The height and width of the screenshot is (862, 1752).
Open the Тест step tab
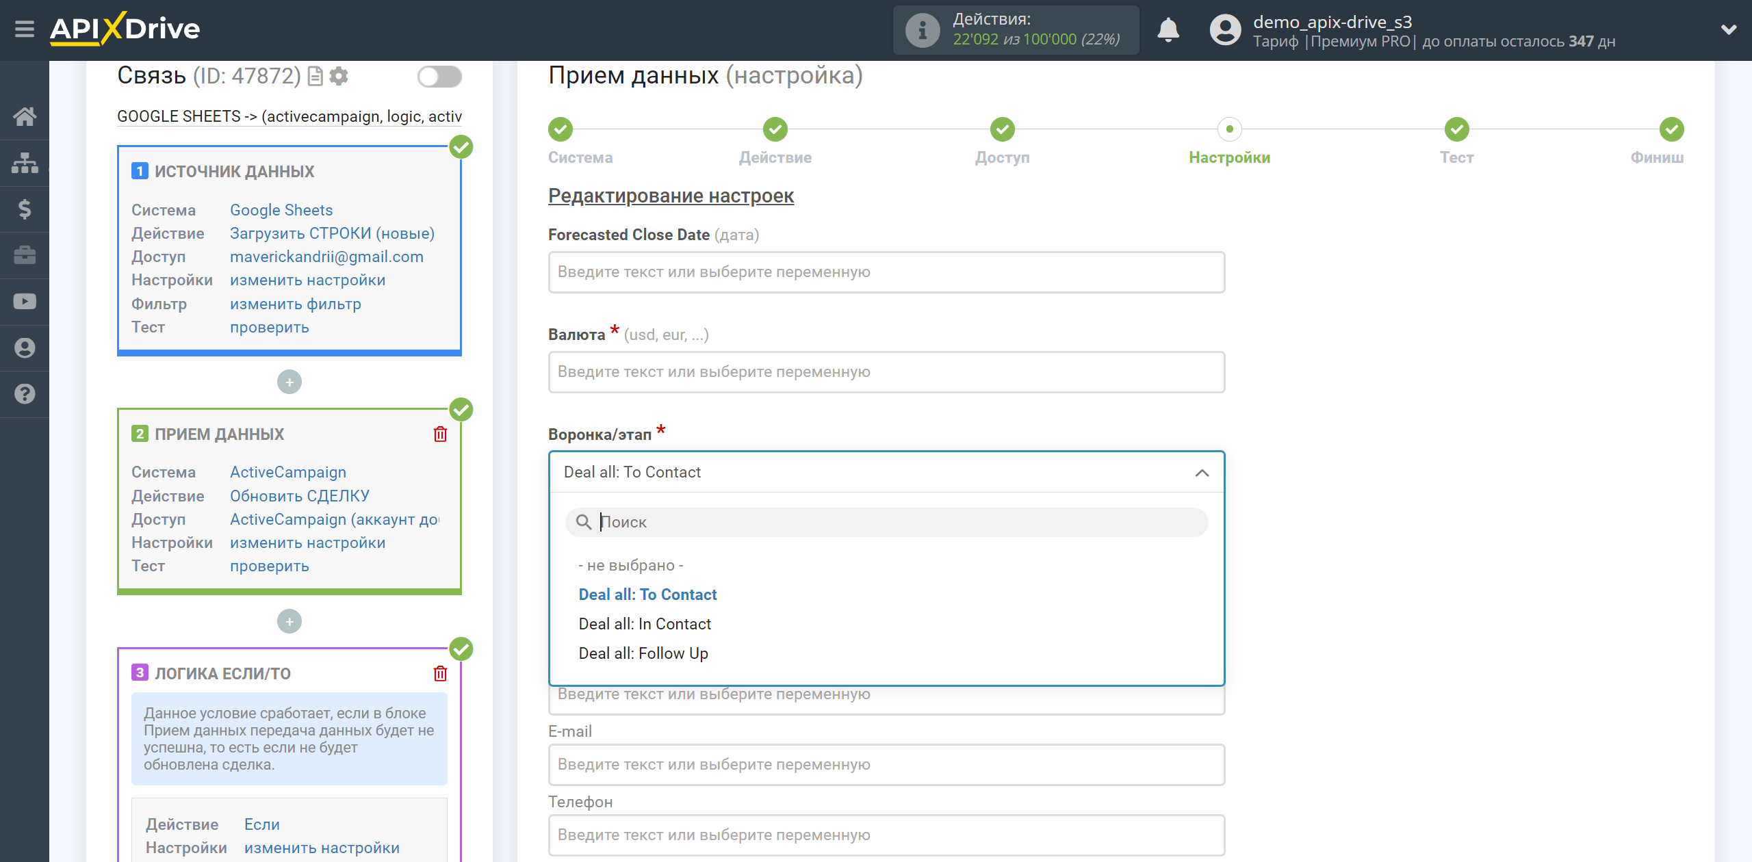click(1457, 157)
